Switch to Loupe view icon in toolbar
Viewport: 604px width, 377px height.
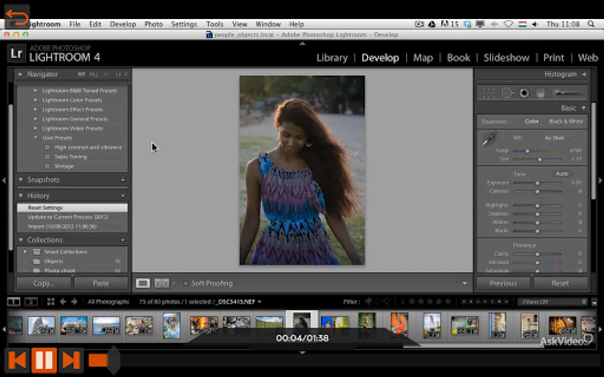pyautogui.click(x=143, y=284)
